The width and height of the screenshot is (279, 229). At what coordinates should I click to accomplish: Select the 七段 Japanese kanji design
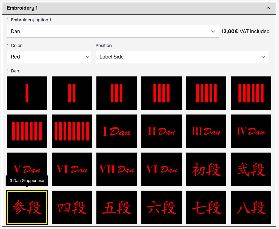coord(206,207)
